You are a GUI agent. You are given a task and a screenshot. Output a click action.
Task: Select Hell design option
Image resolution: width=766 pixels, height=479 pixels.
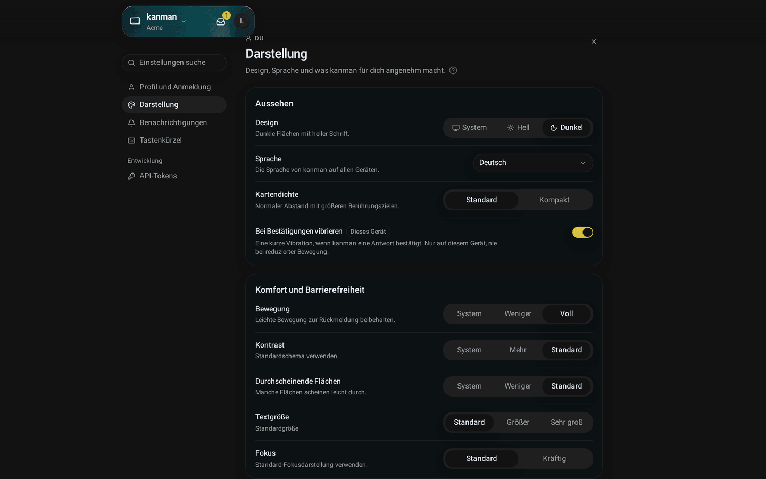(518, 128)
